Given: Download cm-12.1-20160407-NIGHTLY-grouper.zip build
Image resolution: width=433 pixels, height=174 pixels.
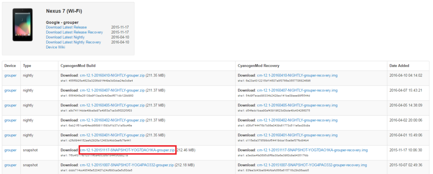Looking at the screenshot, I should coord(112,90).
